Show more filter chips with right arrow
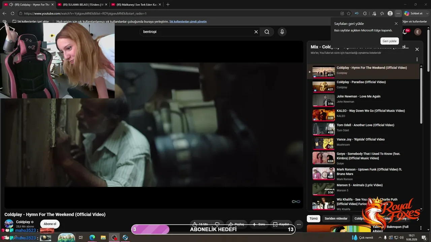 click(x=418, y=219)
